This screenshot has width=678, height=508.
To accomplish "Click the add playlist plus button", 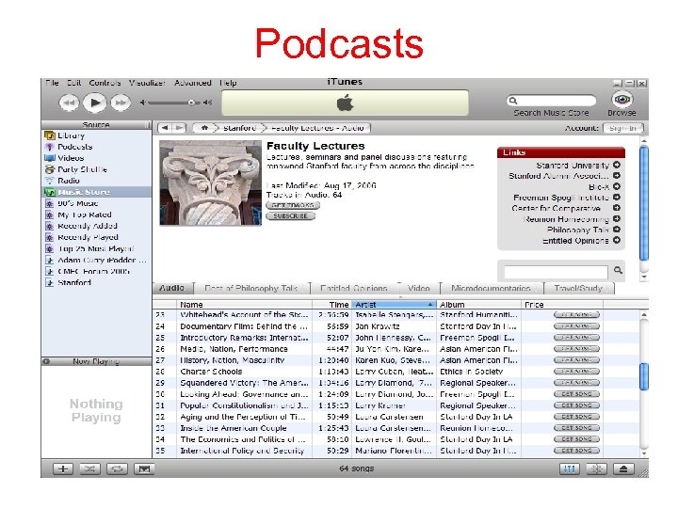I will click(63, 469).
